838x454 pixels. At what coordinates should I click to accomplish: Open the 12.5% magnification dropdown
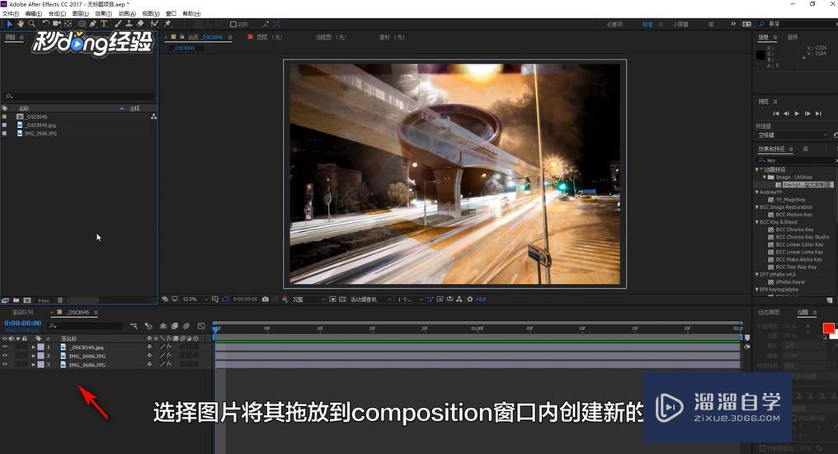click(195, 300)
